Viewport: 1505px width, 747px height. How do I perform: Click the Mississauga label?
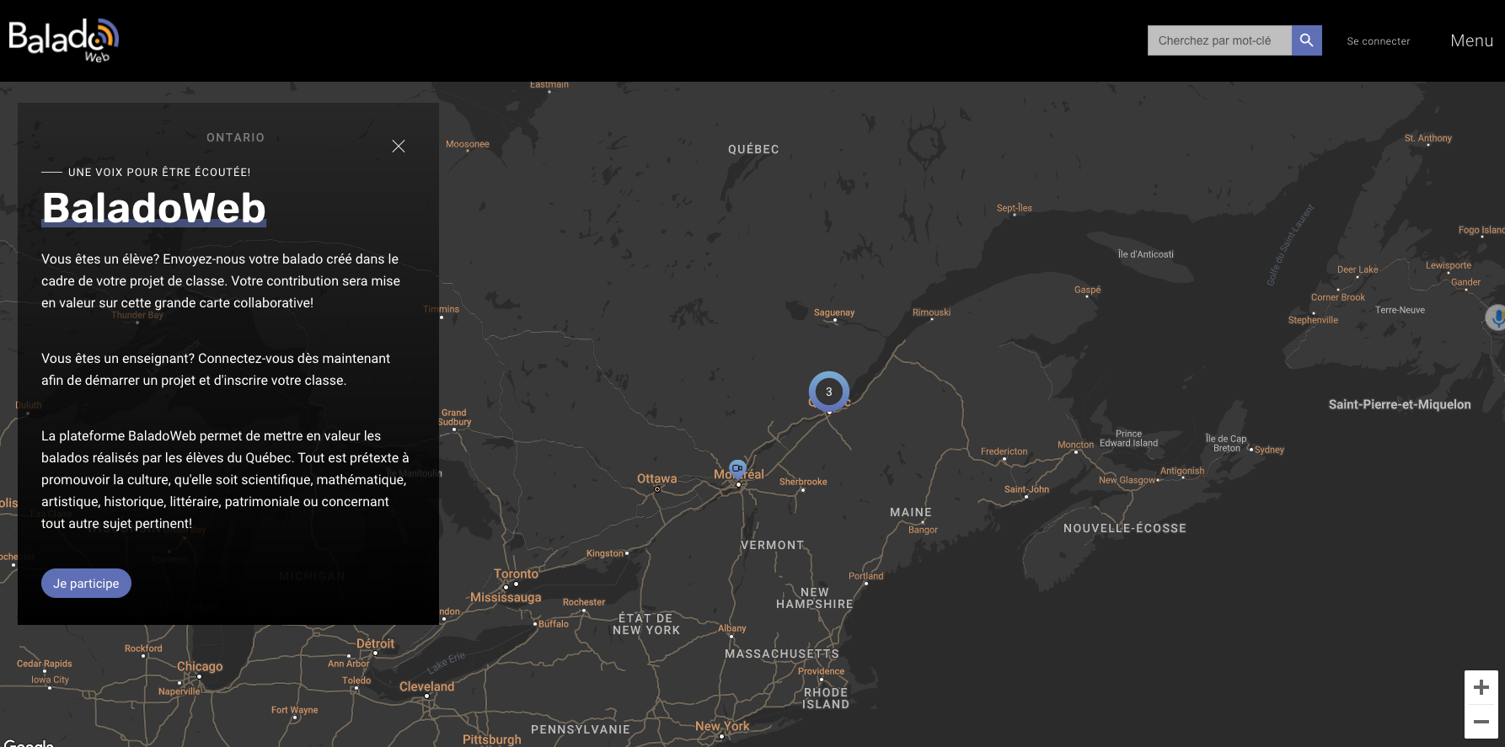click(506, 597)
